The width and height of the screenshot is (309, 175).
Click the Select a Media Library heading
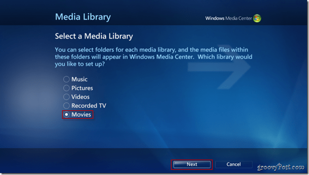[94, 37]
